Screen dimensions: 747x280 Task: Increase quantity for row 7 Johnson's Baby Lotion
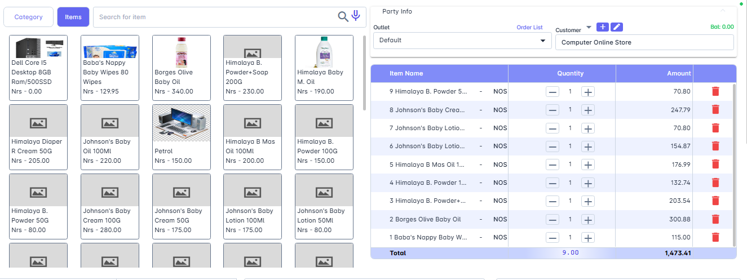(588, 128)
